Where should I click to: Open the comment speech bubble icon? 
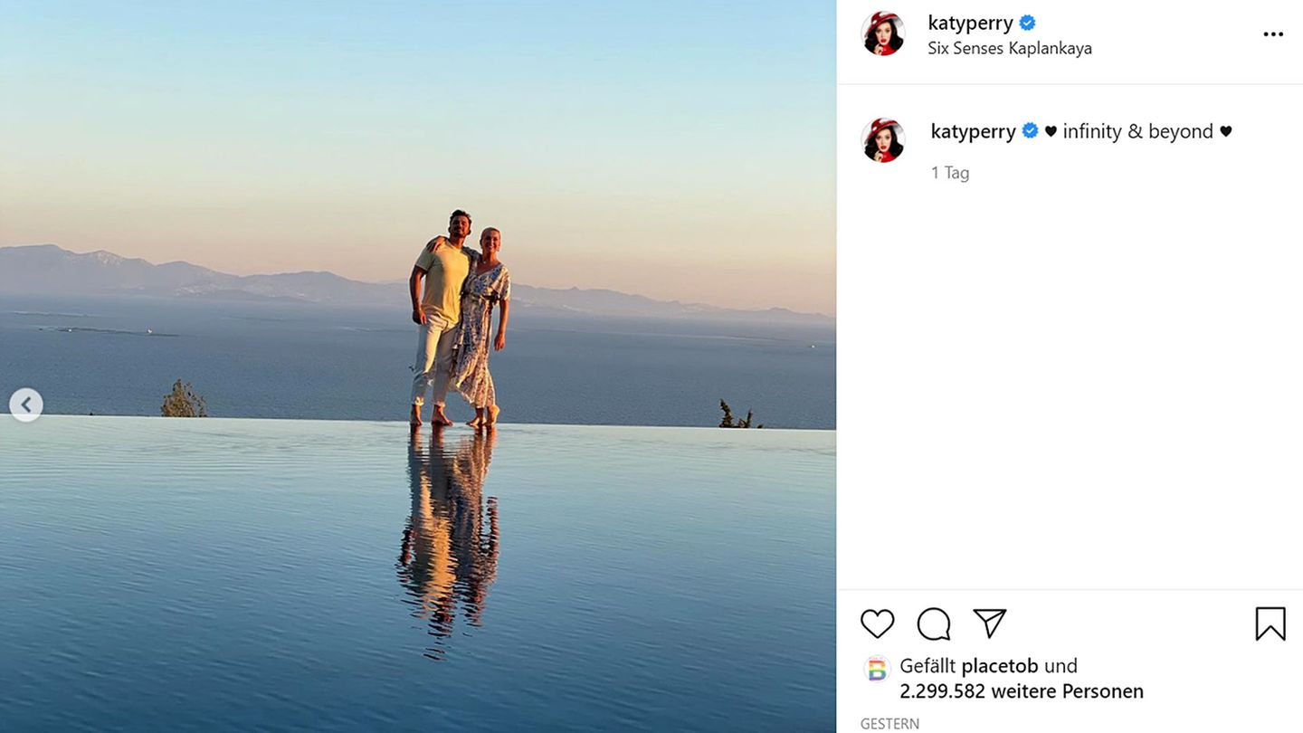(x=933, y=624)
